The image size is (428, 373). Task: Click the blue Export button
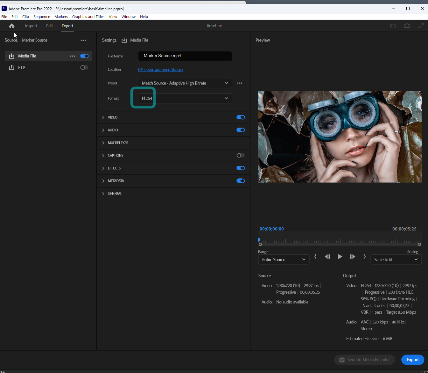[x=412, y=360]
